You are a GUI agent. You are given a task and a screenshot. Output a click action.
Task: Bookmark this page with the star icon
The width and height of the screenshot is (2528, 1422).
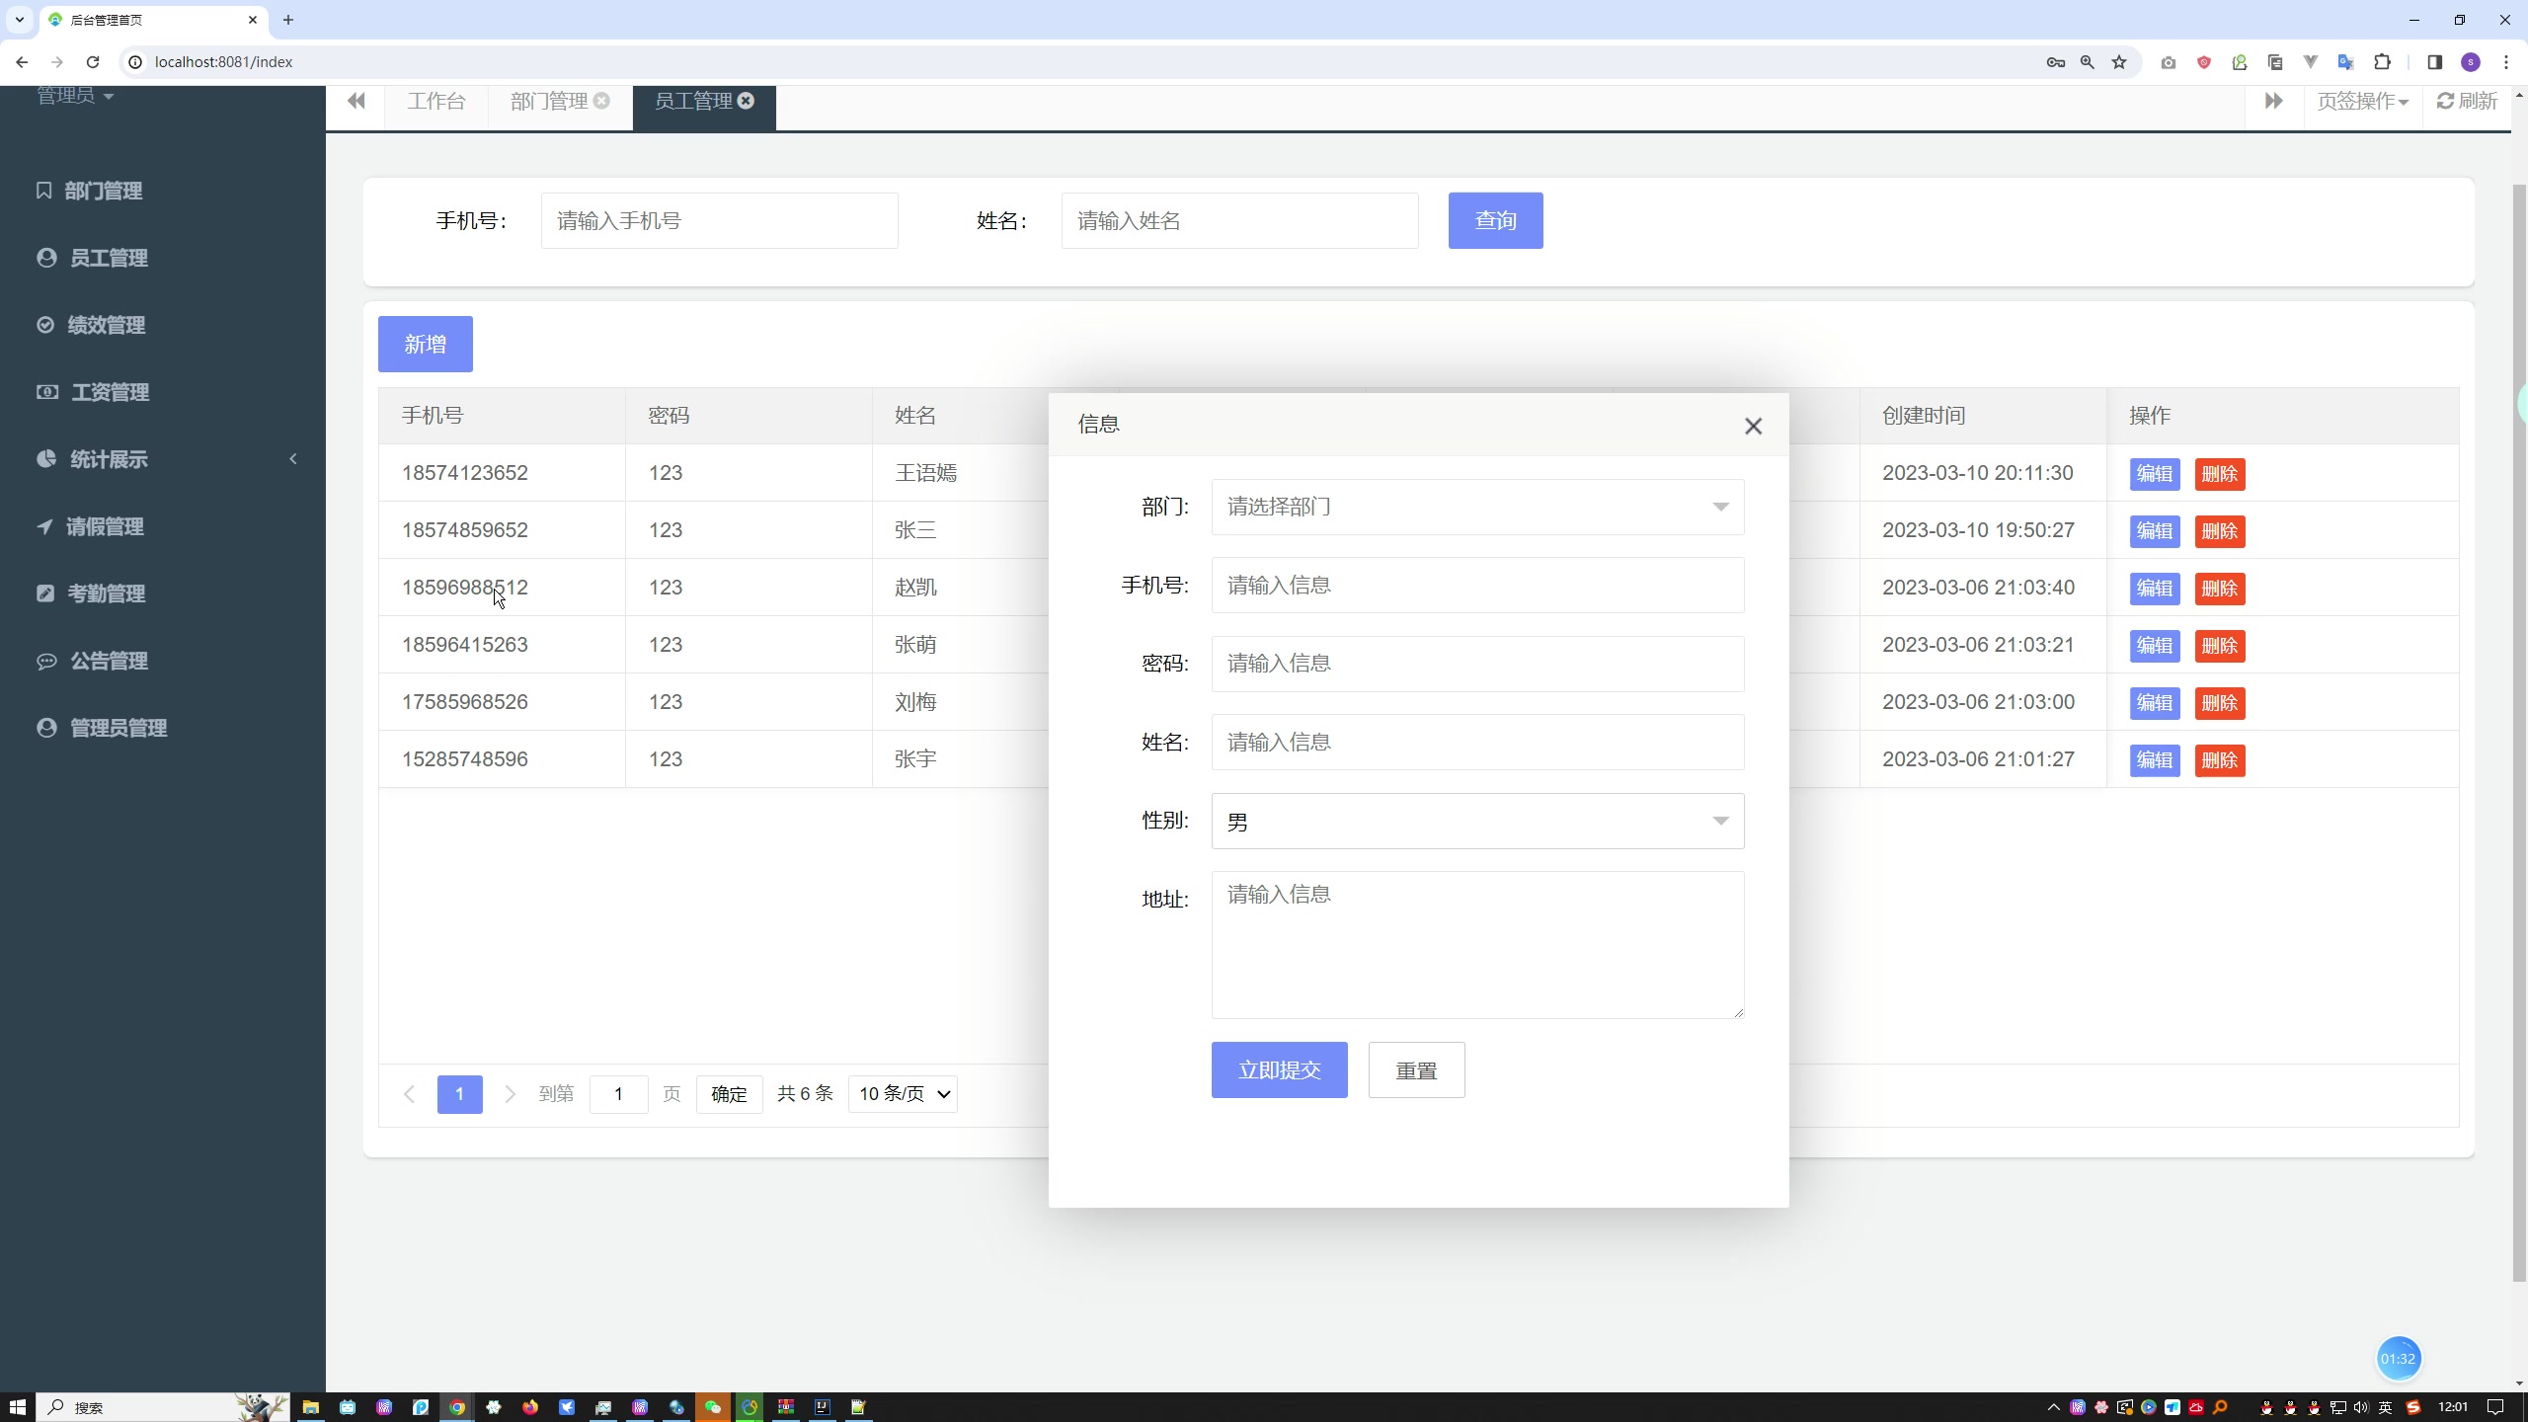coord(2119,62)
